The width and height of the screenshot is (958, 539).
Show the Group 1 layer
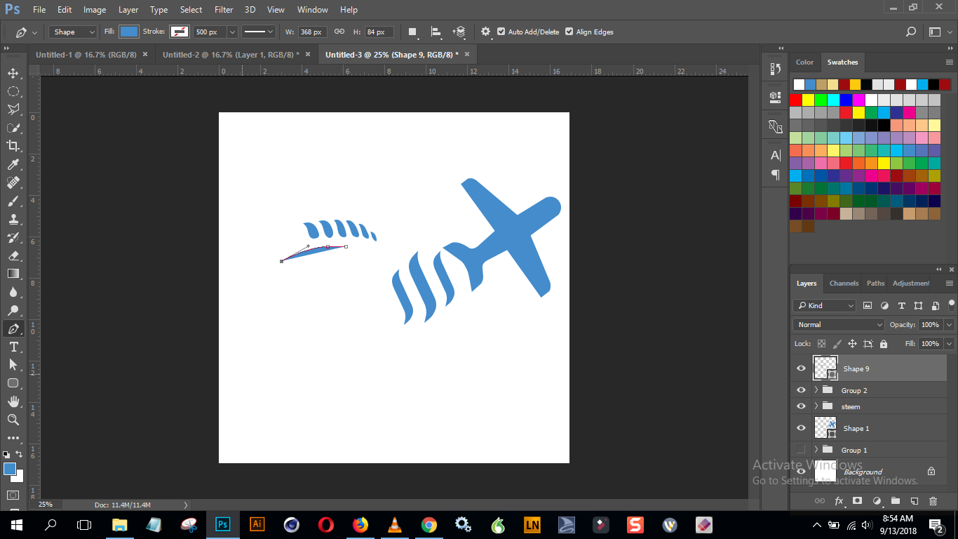point(801,450)
